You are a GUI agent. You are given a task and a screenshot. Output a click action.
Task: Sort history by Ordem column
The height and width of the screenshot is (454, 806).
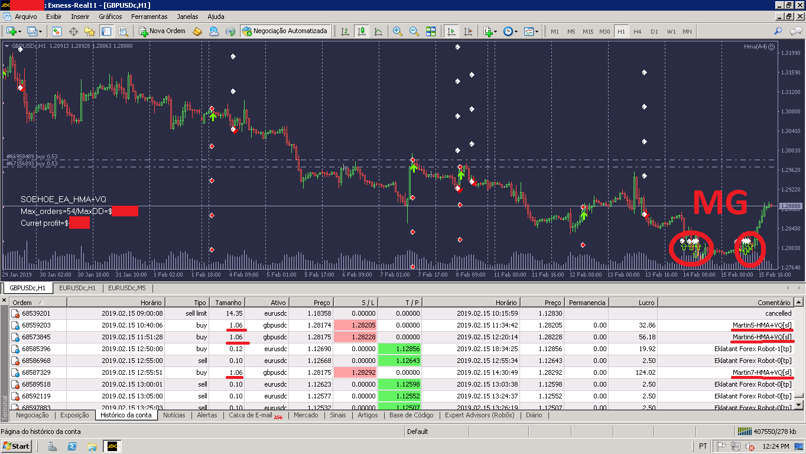tap(38, 302)
